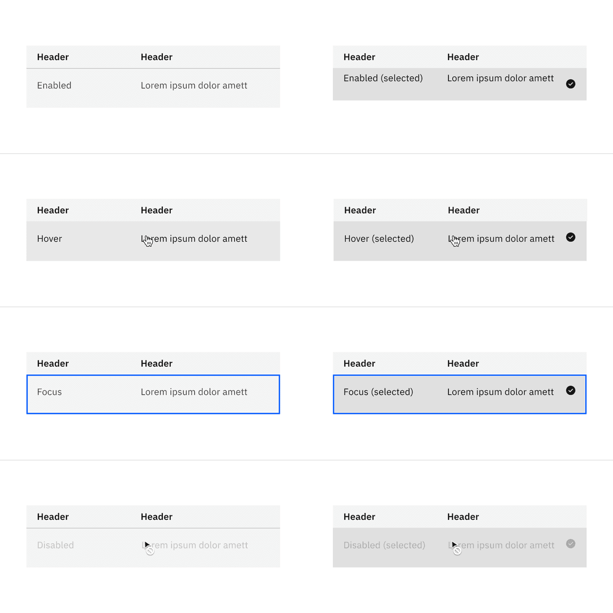Click the Lorem ipsum text in Focus row
The image size is (613, 613).
[x=194, y=392]
